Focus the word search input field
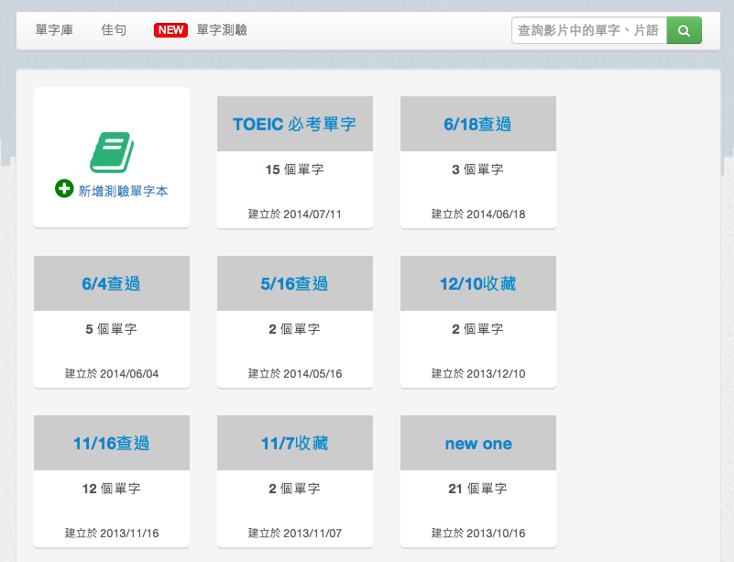Viewport: 734px width, 562px height. point(588,30)
